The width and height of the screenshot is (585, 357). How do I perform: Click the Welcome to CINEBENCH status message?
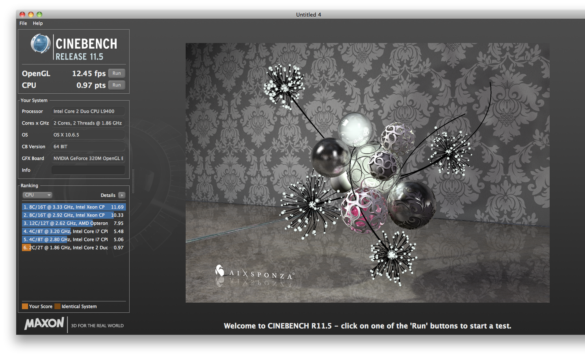(367, 326)
